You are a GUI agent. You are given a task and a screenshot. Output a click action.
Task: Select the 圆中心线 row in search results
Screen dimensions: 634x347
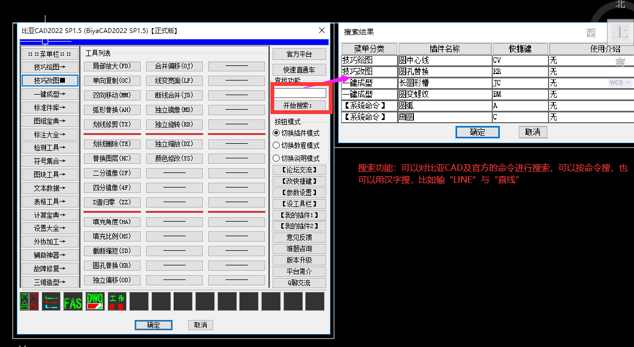tap(487, 60)
